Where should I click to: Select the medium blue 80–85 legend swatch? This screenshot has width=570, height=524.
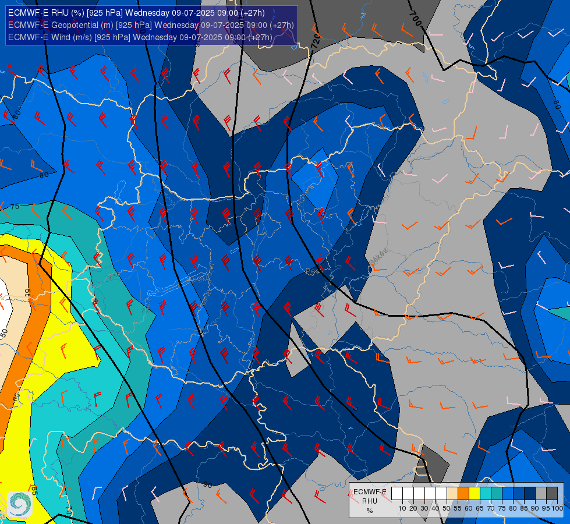tap(519, 494)
